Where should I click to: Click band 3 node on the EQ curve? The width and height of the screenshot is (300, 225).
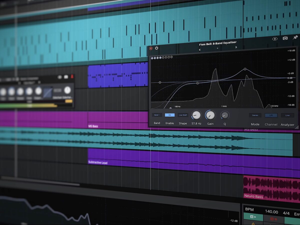[197, 83]
